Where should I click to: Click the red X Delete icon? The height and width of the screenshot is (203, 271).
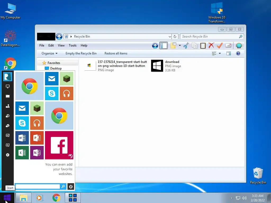211,45
